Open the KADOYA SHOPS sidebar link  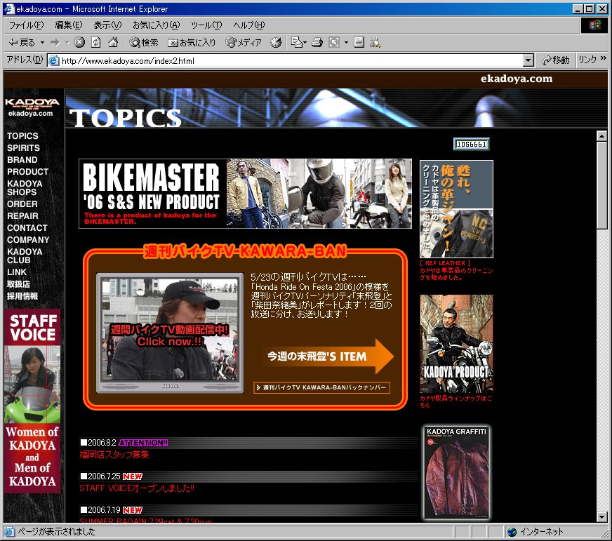25,188
